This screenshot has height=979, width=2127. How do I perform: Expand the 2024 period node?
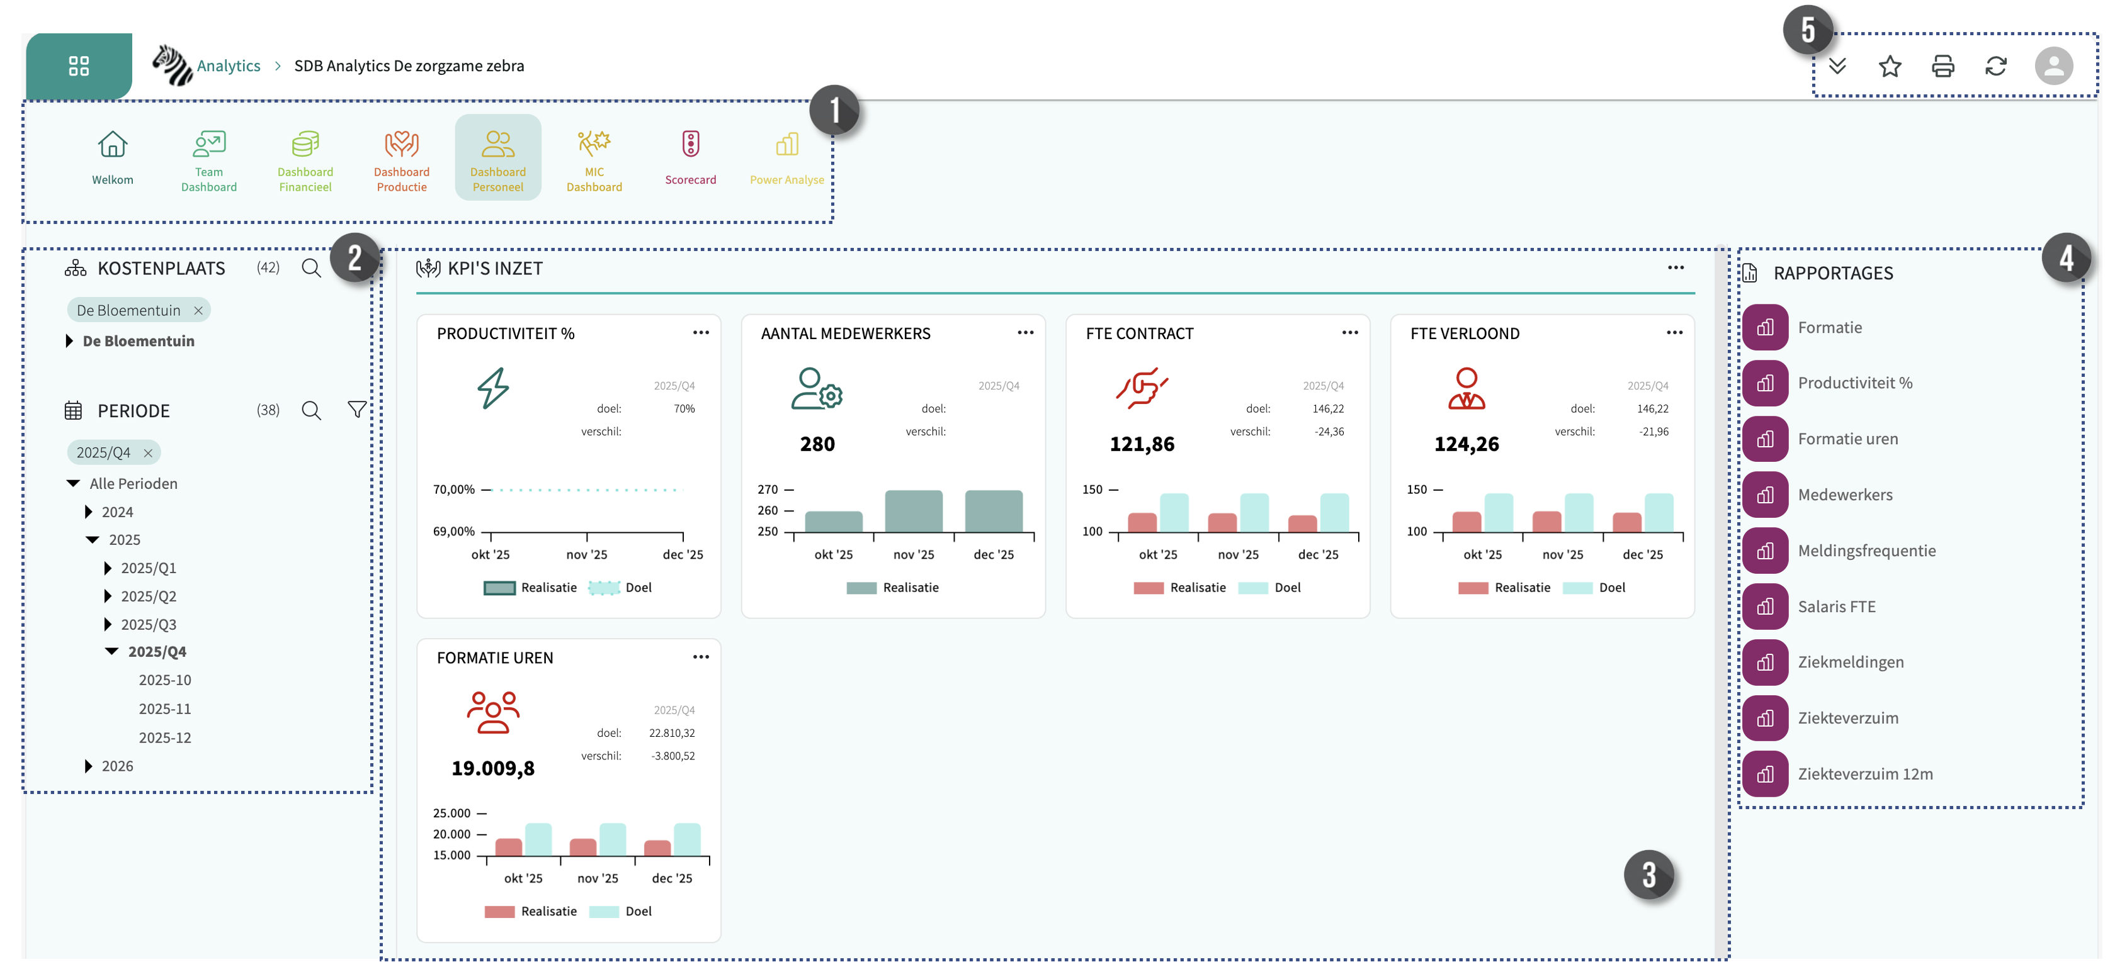[x=88, y=512]
